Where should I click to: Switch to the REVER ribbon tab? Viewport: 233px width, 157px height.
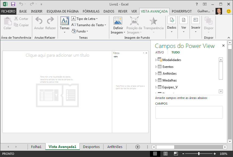pyautogui.click(x=123, y=11)
